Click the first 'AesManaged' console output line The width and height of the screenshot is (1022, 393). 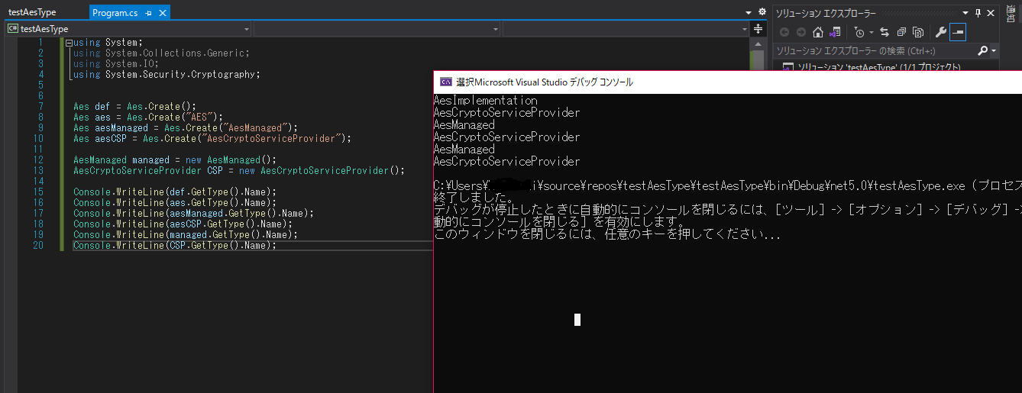pos(464,125)
